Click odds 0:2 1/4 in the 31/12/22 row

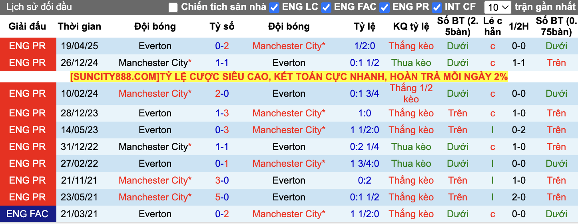[365, 147]
